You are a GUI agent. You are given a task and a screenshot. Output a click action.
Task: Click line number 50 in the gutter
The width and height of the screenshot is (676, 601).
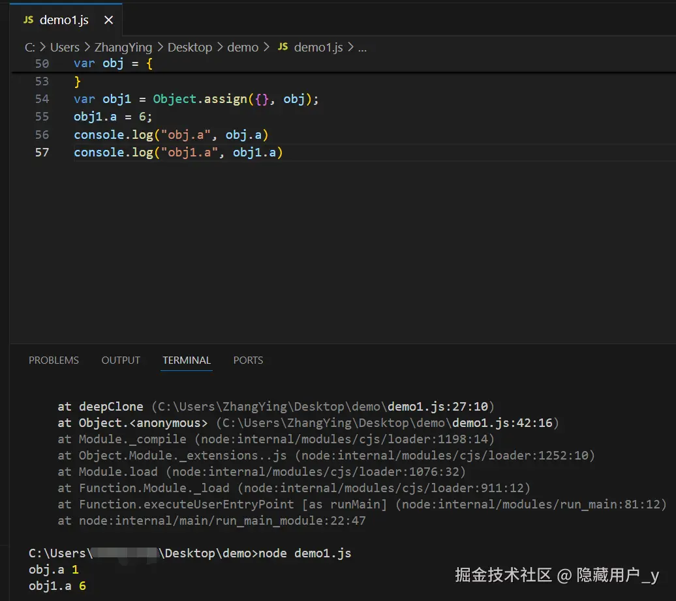(42, 64)
